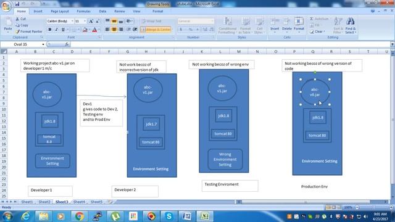Viewport: 395px width, 222px height.
Task: Open the Find & Select dropdown
Action: (x=351, y=31)
